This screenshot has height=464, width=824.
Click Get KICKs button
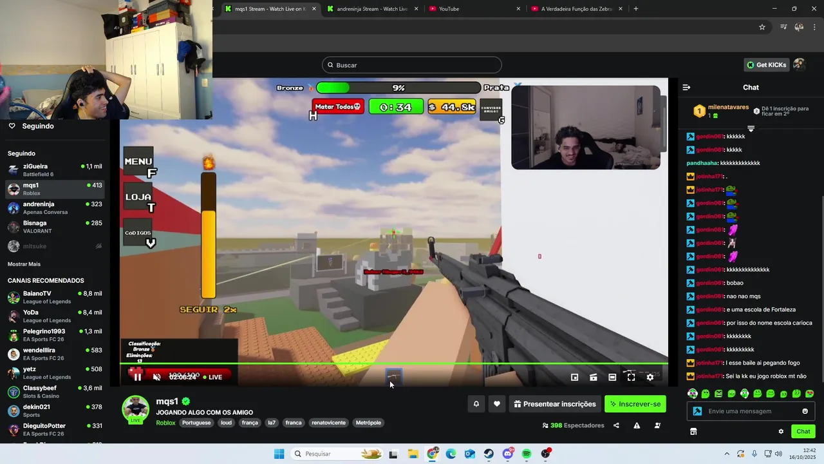click(766, 65)
